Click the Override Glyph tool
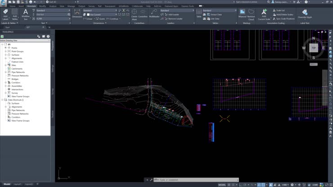This screenshot has width=333, height=187. coord(305,13)
